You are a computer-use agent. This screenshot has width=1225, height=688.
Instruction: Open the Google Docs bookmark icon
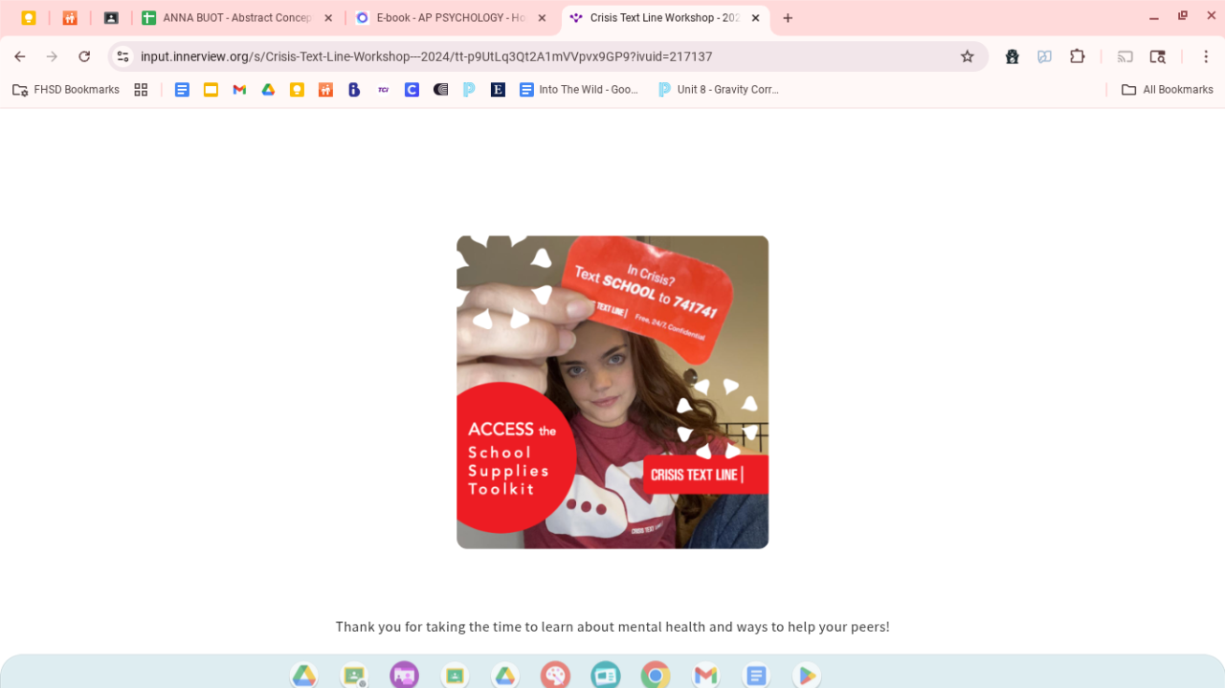tap(182, 90)
